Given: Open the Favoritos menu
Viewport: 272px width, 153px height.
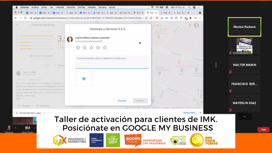Looking at the screenshot, I should point(71,7).
